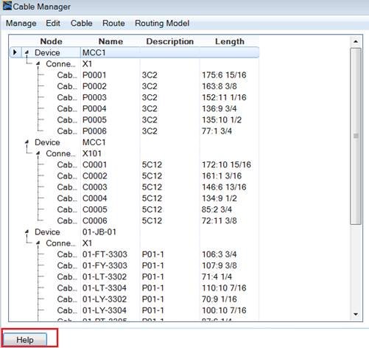Collapse the X1 connector under 01-JB-01
369x348 pixels.
(38, 243)
